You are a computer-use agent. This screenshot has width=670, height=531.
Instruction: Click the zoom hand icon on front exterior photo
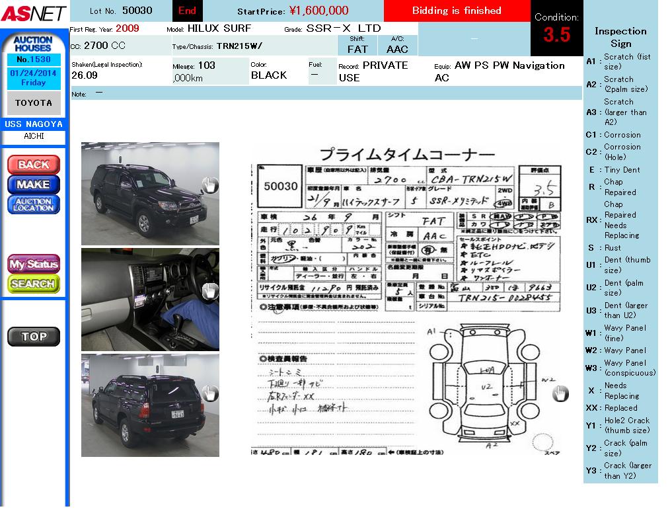(x=209, y=184)
